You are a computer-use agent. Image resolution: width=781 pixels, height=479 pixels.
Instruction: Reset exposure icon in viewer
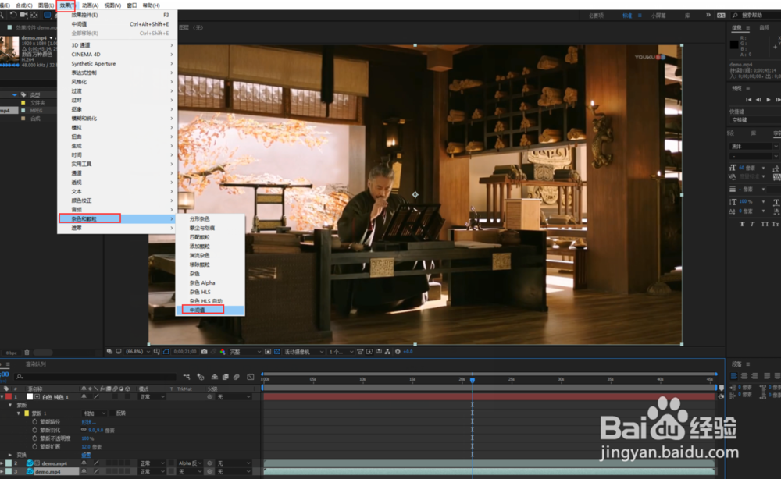[x=398, y=352]
